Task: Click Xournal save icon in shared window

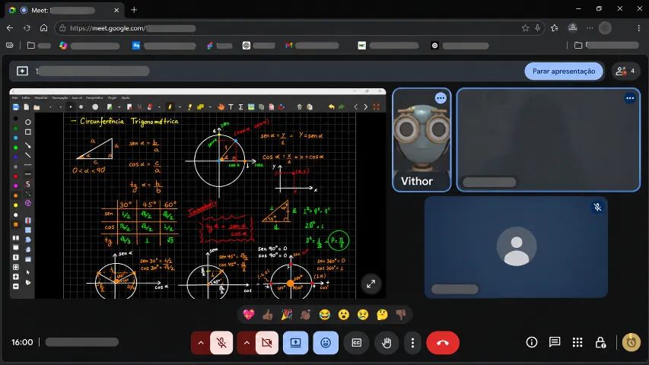Action: coord(16,106)
